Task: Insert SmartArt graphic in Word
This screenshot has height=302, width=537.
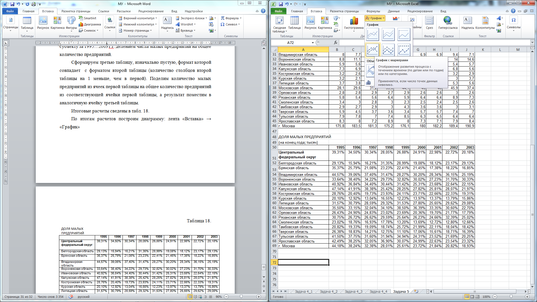Action: click(x=88, y=18)
